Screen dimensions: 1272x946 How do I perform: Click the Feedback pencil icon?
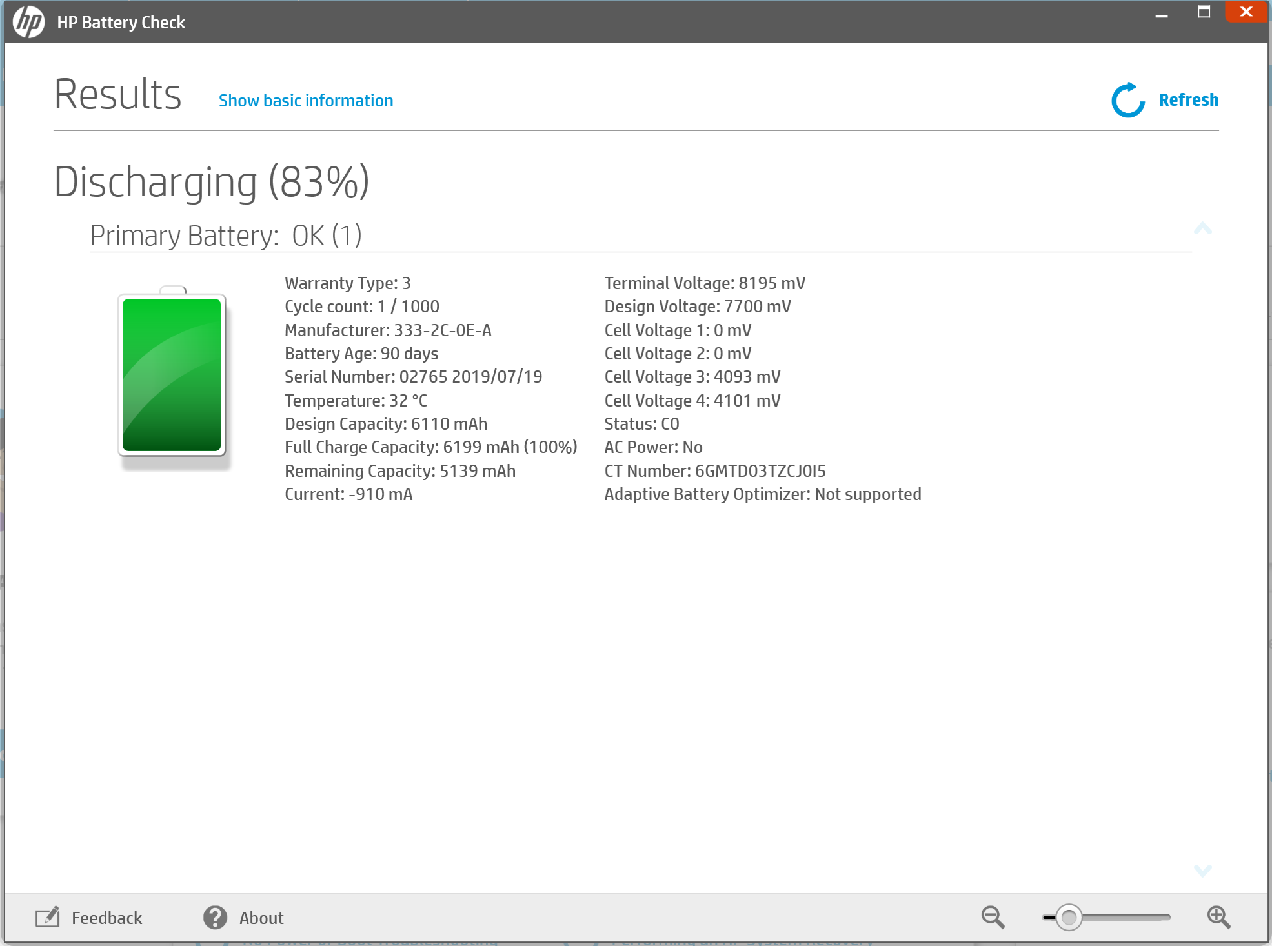[47, 917]
